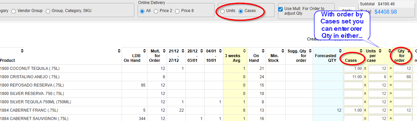Edit Units per case for 1800 Reposado Reserva

[378, 85]
